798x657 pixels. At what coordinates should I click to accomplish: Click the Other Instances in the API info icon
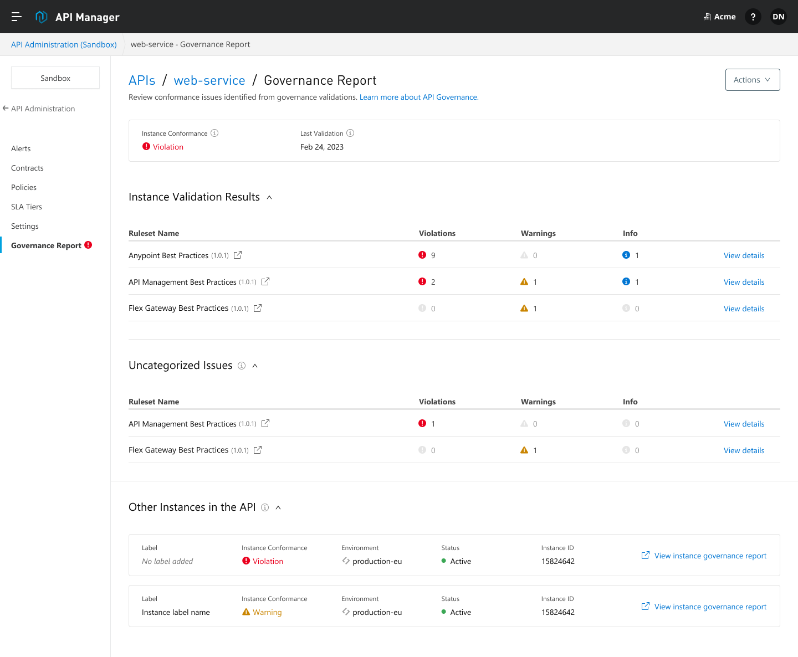click(x=265, y=507)
